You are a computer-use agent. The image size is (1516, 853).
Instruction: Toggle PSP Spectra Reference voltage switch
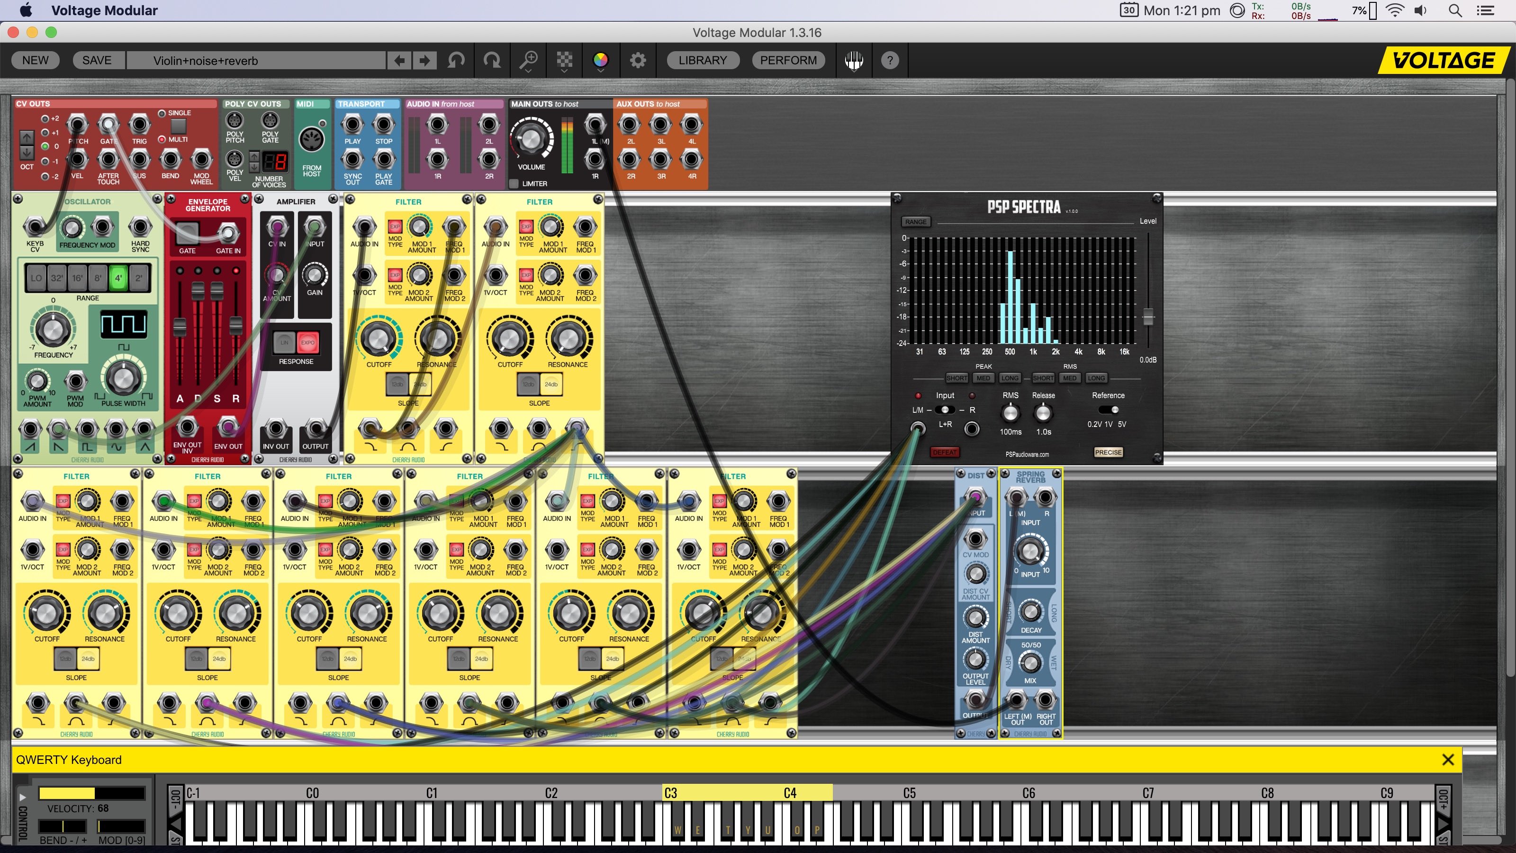coord(1109,410)
